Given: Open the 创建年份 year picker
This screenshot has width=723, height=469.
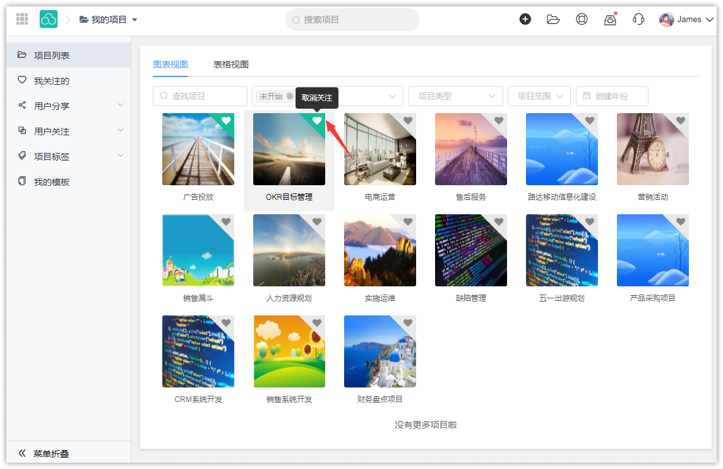Looking at the screenshot, I should point(612,96).
